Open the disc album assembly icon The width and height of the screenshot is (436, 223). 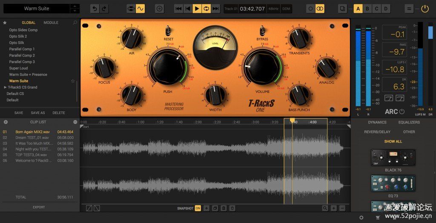click(x=159, y=9)
